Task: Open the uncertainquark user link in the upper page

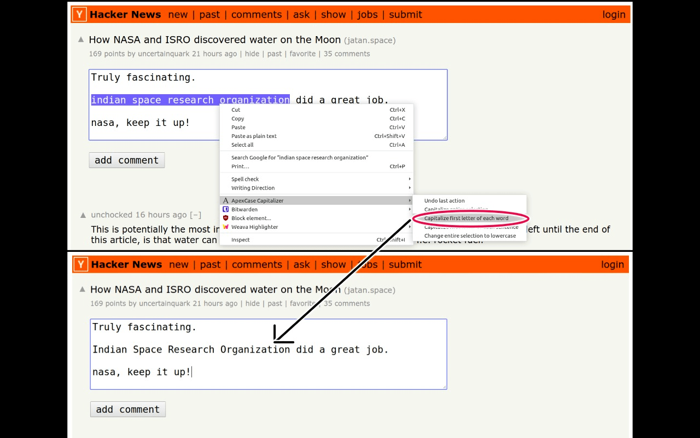Action: (164, 54)
